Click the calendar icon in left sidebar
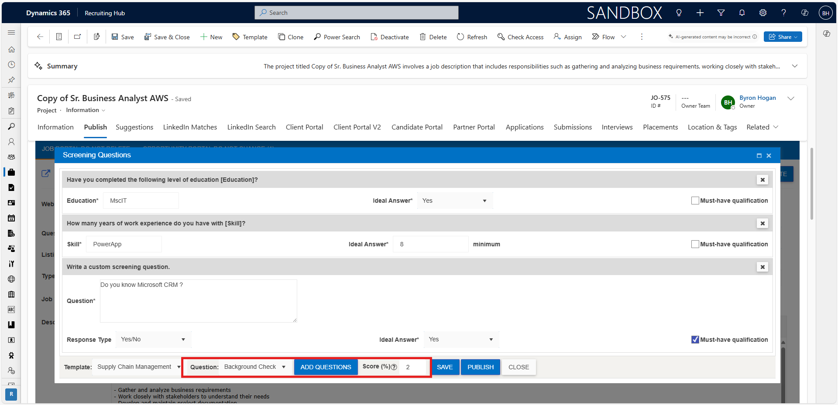This screenshot has width=838, height=405. pyautogui.click(x=11, y=218)
